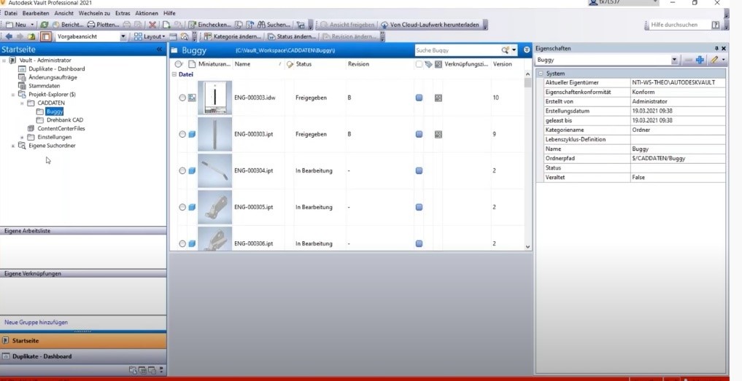
Task: Click the blue plus icon in Eigenschaften
Action: pyautogui.click(x=700, y=60)
